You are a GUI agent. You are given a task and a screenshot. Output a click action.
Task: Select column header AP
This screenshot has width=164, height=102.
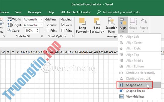coord(96,52)
